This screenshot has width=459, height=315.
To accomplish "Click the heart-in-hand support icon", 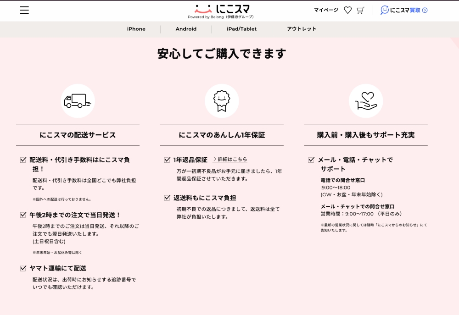I will [366, 101].
